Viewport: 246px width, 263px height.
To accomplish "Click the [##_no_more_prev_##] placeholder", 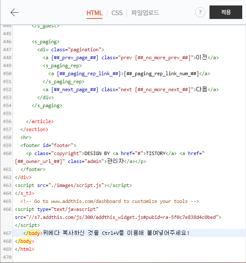I will [x=163, y=58].
